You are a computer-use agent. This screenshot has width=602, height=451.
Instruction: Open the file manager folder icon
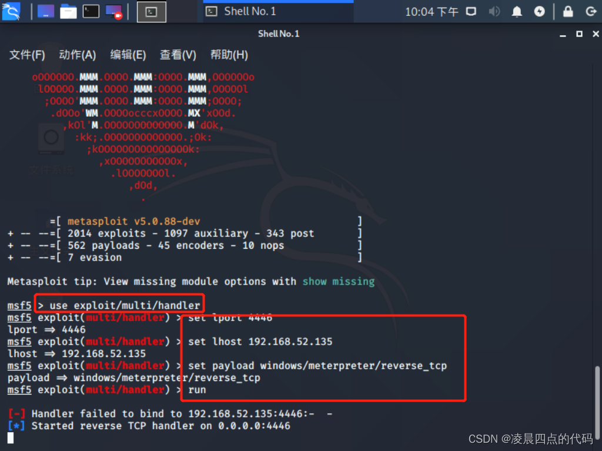pyautogui.click(x=68, y=12)
